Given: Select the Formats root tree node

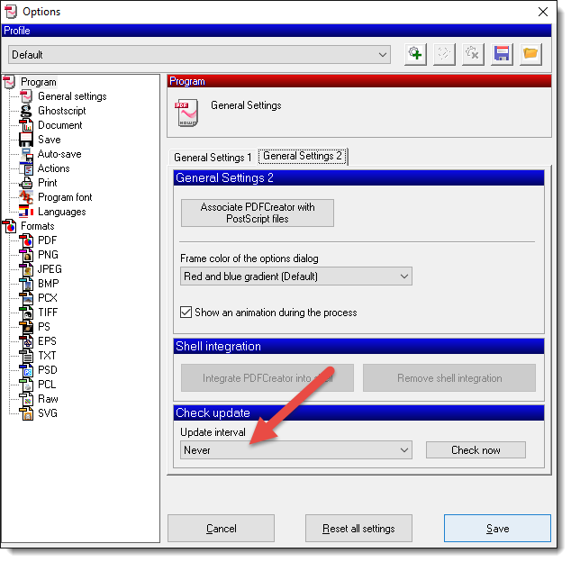Looking at the screenshot, I should [x=38, y=226].
